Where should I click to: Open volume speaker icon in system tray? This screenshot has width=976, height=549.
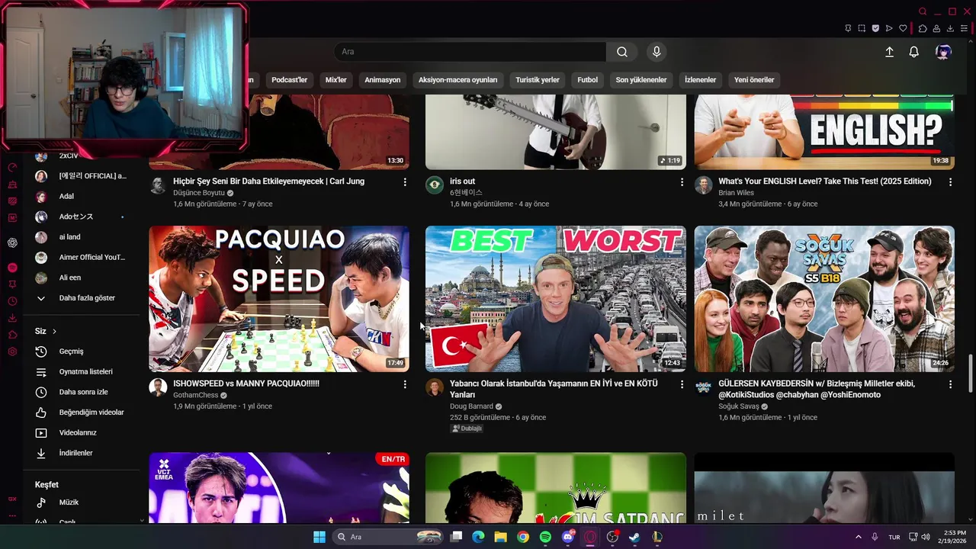[926, 537]
